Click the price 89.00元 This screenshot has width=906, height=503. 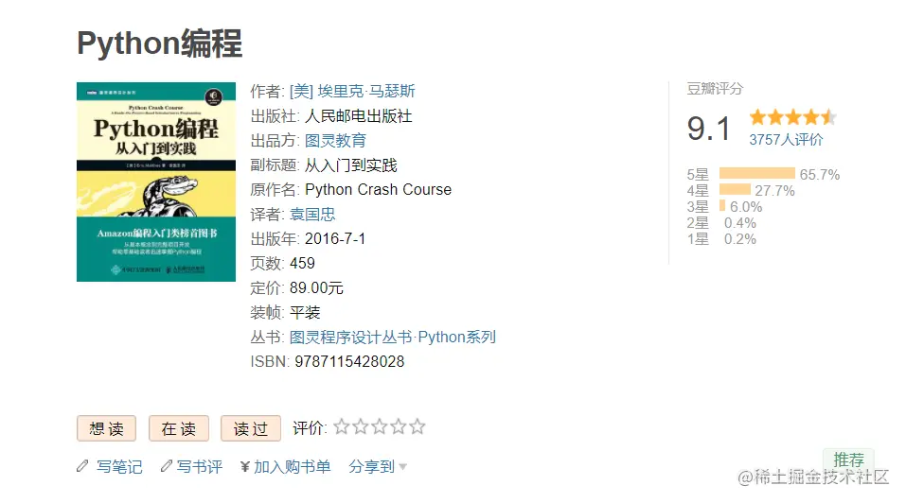tap(316, 287)
